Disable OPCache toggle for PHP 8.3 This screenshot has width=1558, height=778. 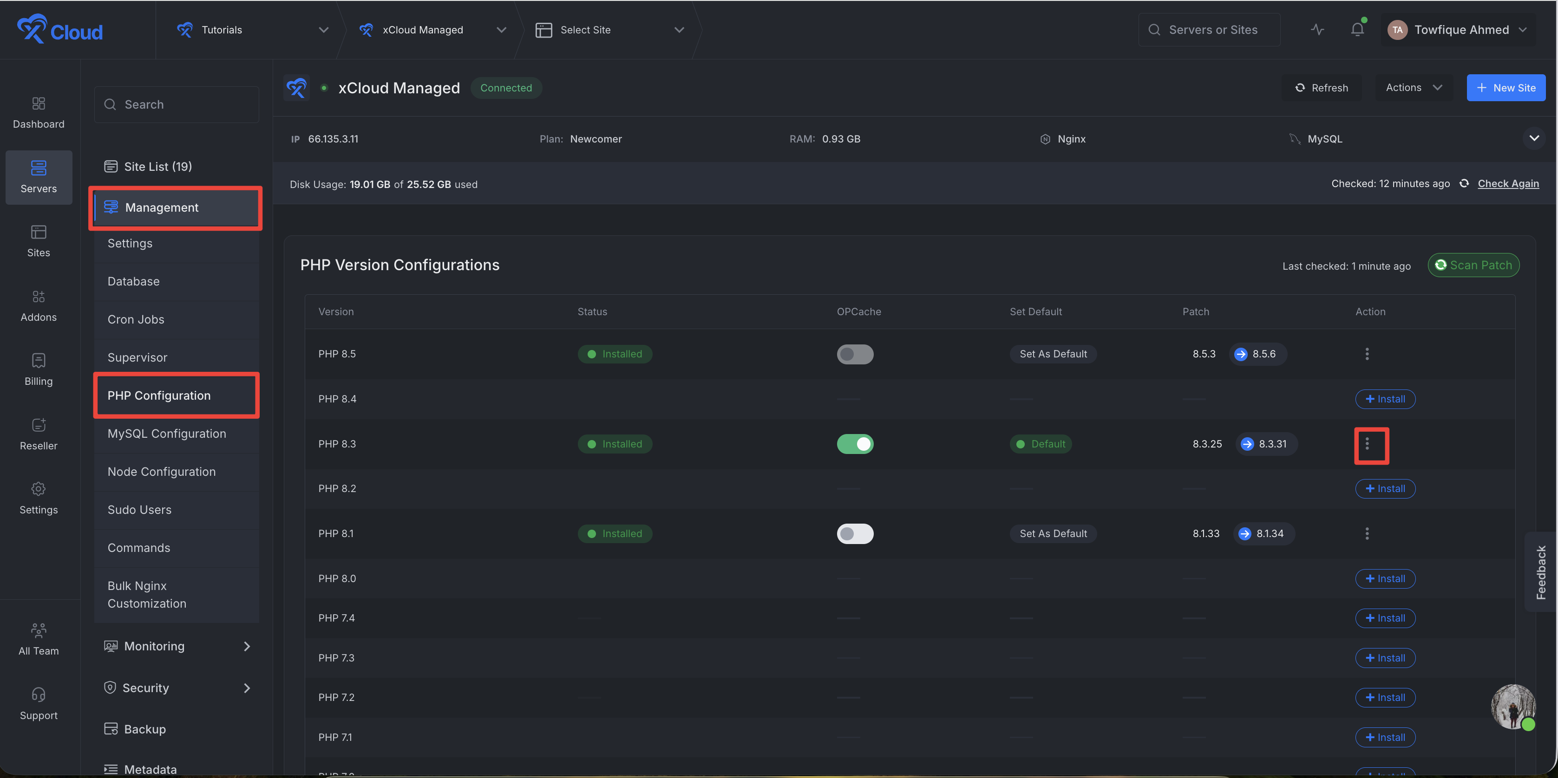(x=855, y=444)
